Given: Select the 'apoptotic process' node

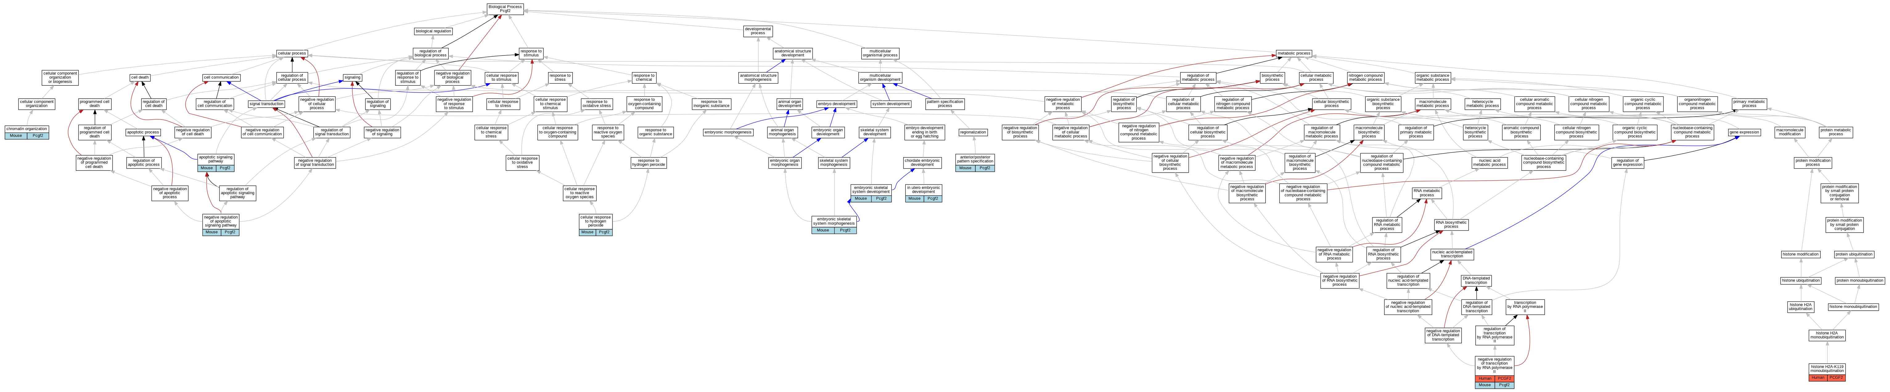Looking at the screenshot, I should pyautogui.click(x=143, y=132).
